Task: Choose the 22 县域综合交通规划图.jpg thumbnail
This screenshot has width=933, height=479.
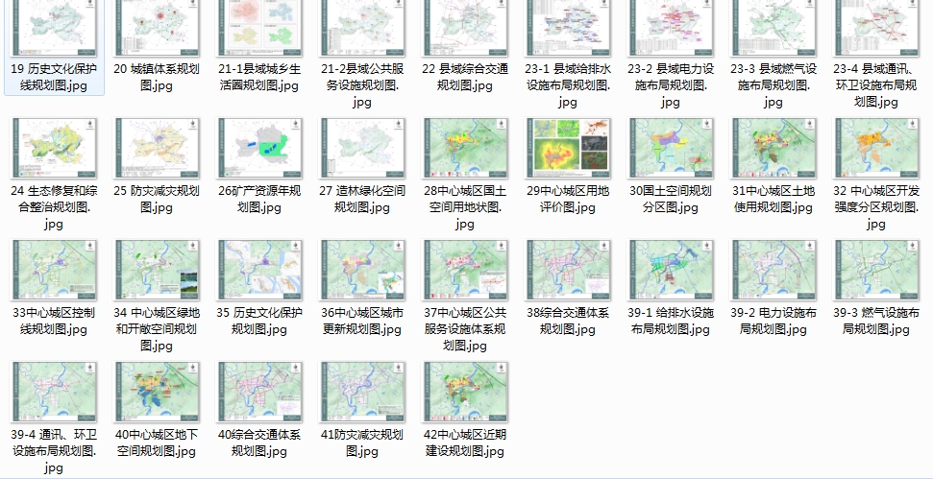Action: [464, 27]
